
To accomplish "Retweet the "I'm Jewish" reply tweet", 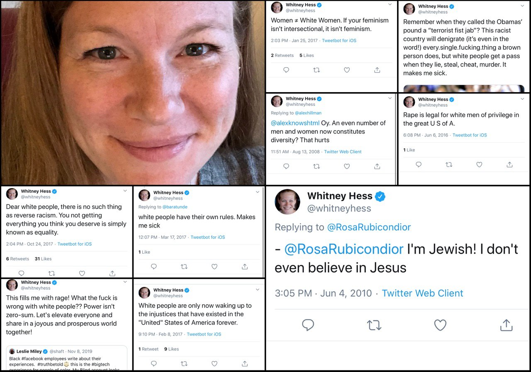I will [374, 325].
